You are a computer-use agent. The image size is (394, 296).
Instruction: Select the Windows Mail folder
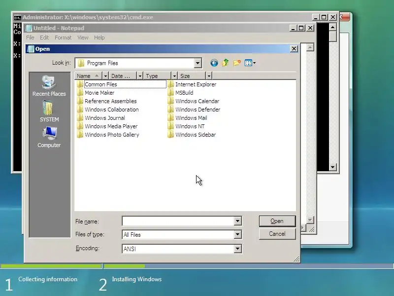pyautogui.click(x=187, y=118)
